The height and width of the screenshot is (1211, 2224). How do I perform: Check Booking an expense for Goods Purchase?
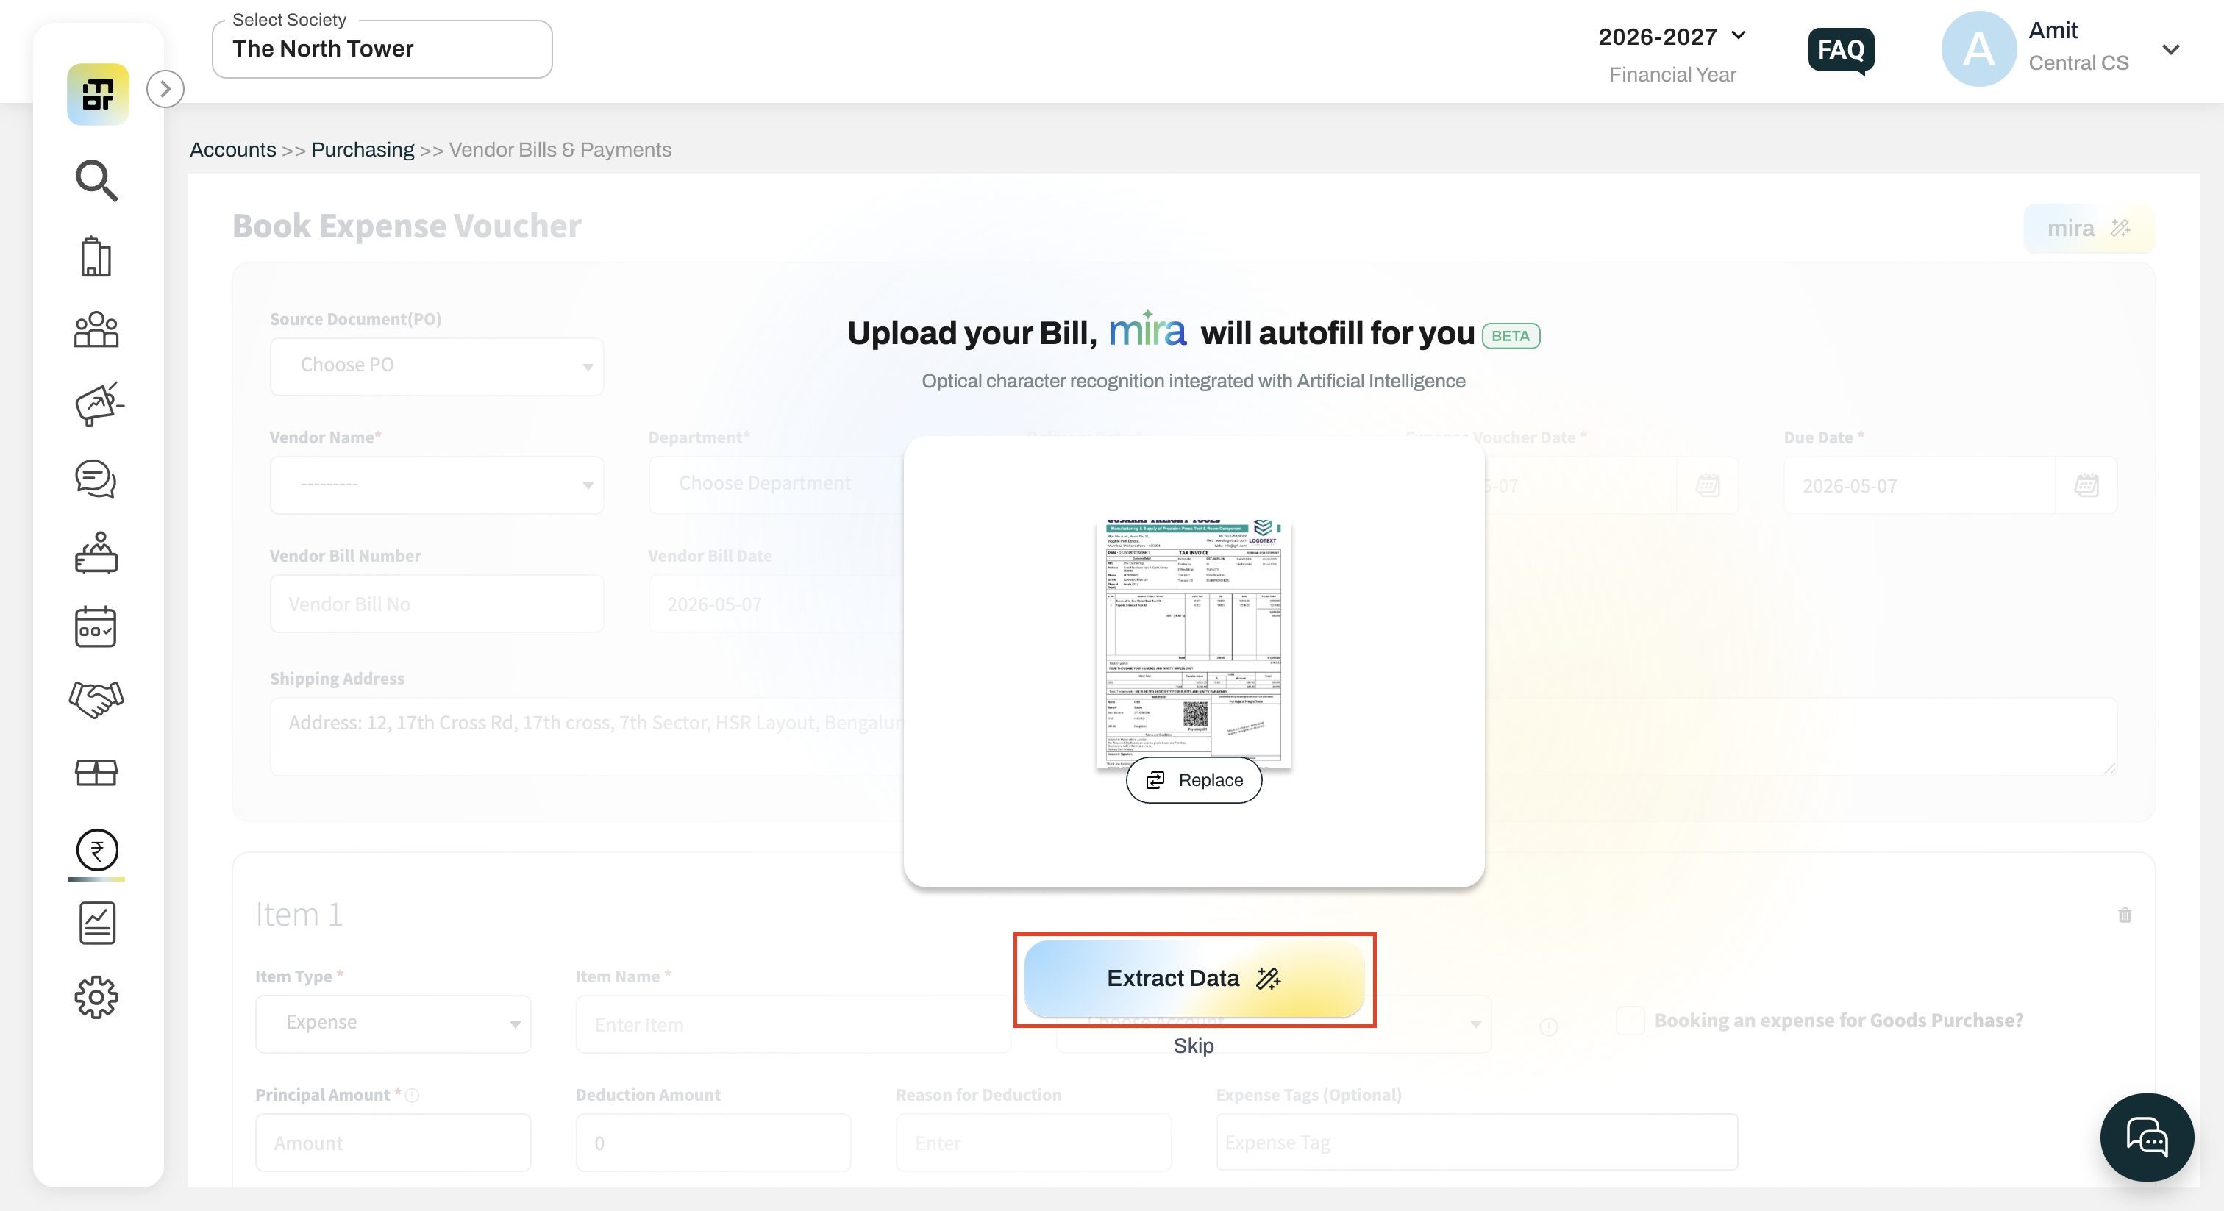[1630, 1021]
